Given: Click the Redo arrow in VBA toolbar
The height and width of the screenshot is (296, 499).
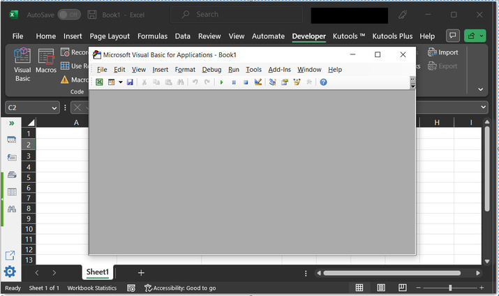Looking at the screenshot, I should tap(207, 82).
